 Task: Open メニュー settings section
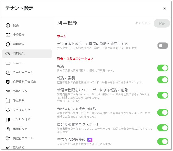(27, 63)
